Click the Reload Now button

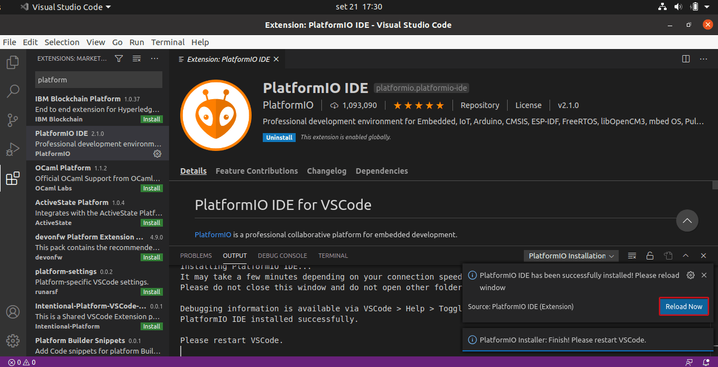(683, 306)
